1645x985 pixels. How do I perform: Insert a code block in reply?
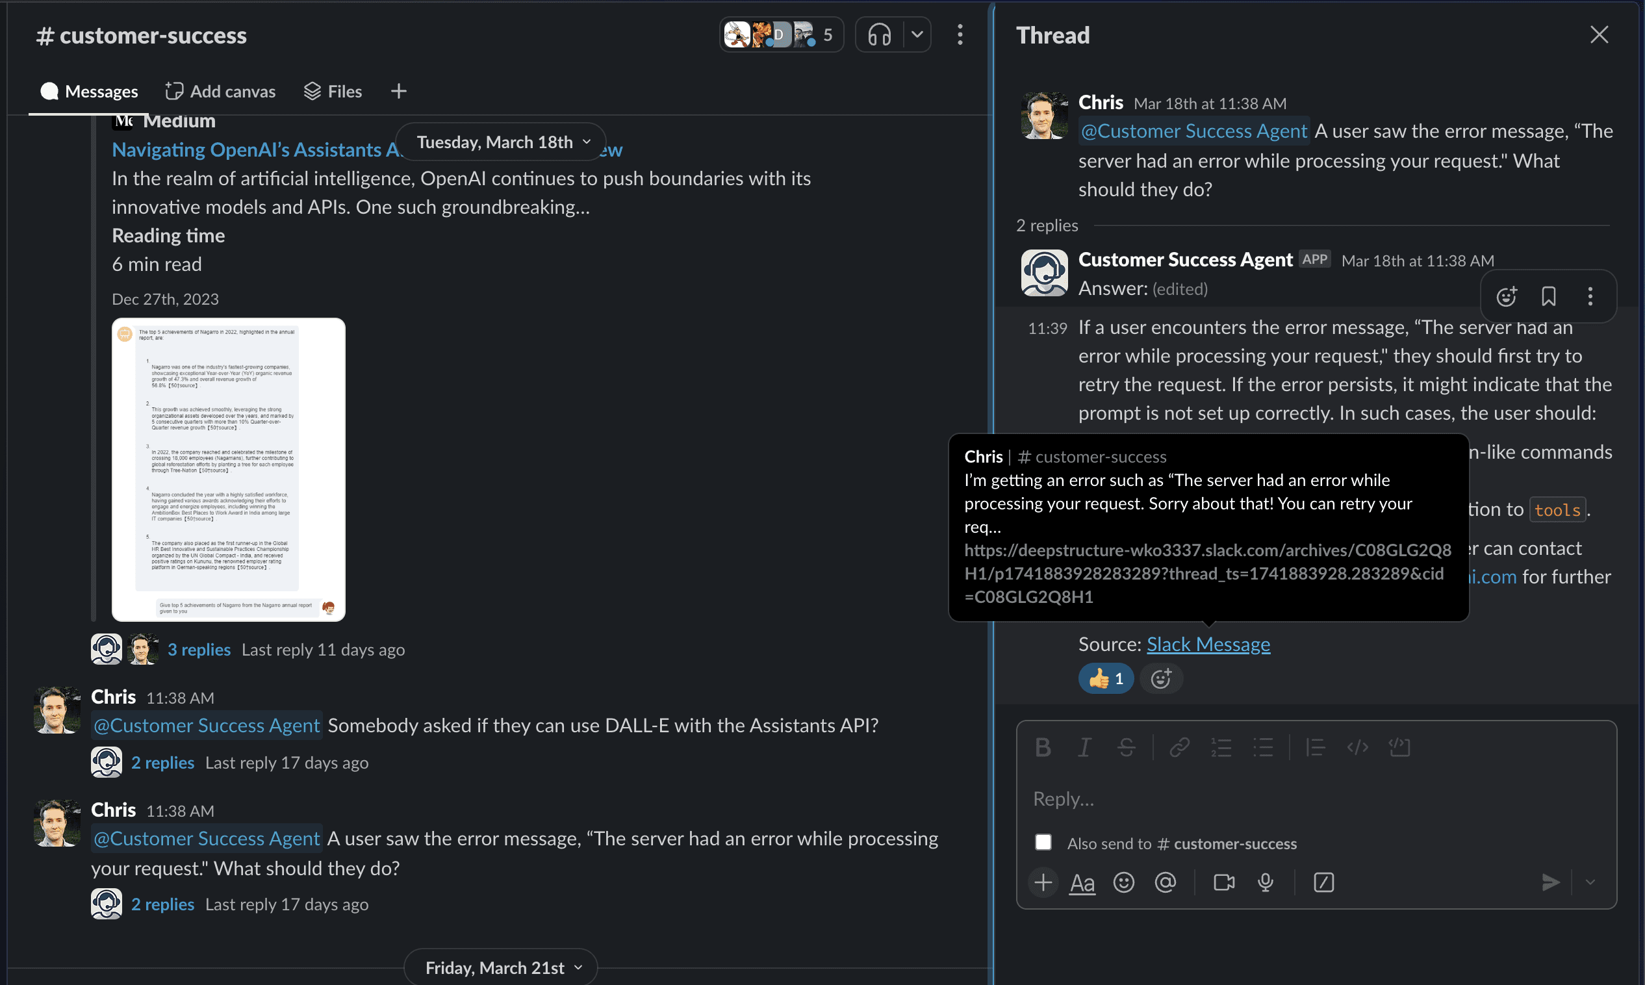pyautogui.click(x=1399, y=748)
